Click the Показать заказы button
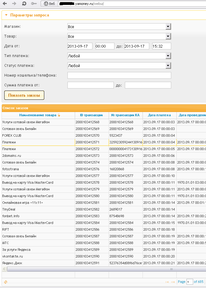This screenshot has width=206, height=288. pos(24,95)
